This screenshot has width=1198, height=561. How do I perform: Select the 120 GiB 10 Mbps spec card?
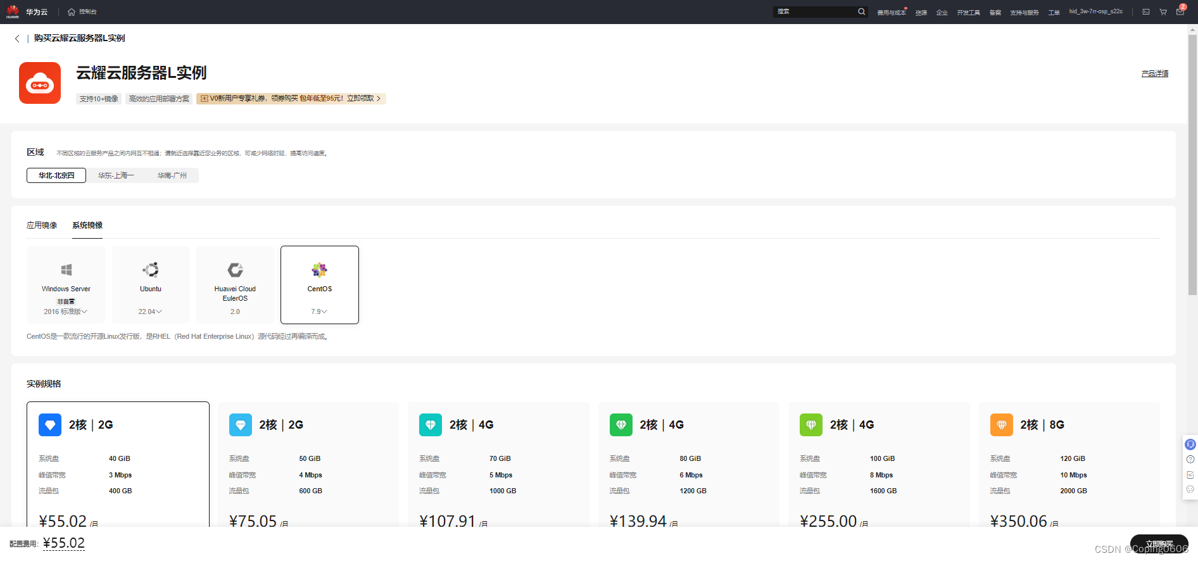coord(1069,465)
